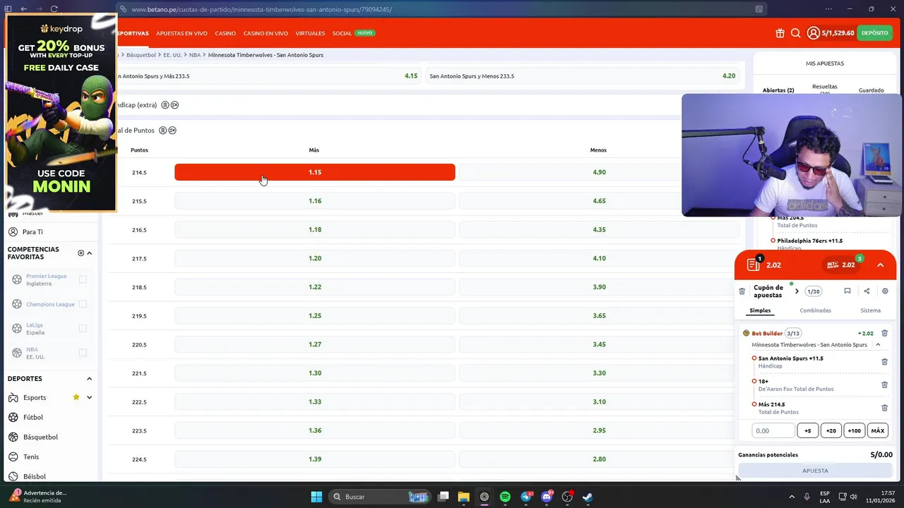Open Básquetbol in the sports list

pos(40,437)
